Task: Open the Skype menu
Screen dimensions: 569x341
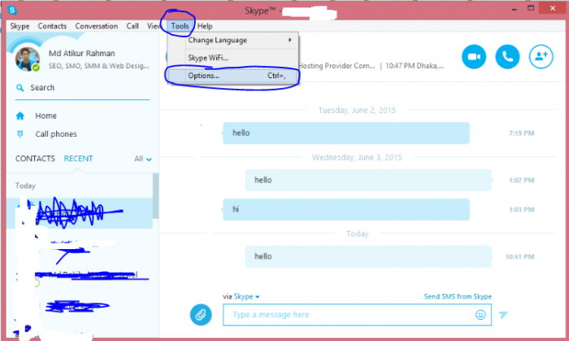Action: tap(20, 26)
